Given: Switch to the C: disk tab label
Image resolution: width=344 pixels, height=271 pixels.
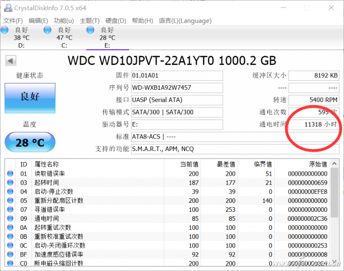Looking at the screenshot, I should coord(64,46).
